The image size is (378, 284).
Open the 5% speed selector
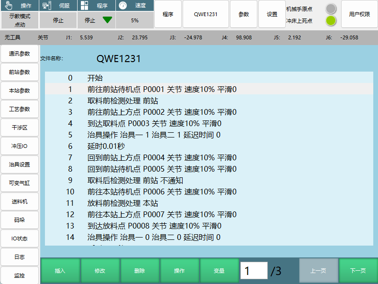click(x=134, y=20)
